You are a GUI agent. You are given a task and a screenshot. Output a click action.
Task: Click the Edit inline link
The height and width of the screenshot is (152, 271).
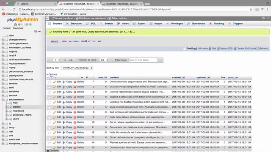(x=203, y=49)
